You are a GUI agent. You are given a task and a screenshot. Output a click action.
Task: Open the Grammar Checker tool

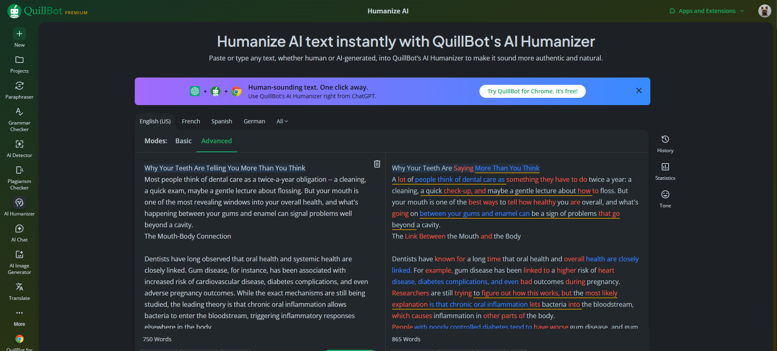[x=19, y=112]
